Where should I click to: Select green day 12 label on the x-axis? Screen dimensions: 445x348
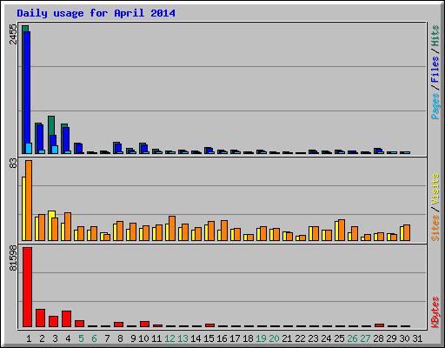click(169, 338)
